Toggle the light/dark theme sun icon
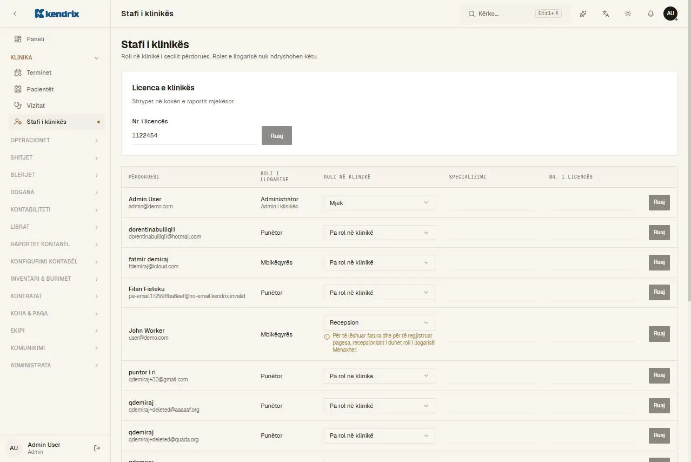The width and height of the screenshot is (691, 462). click(x=628, y=14)
